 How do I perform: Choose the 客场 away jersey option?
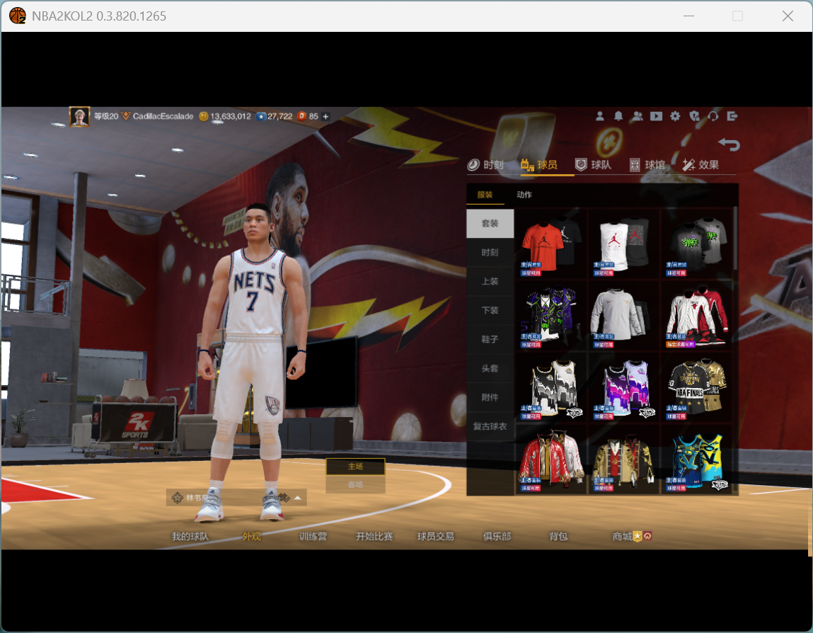point(356,484)
